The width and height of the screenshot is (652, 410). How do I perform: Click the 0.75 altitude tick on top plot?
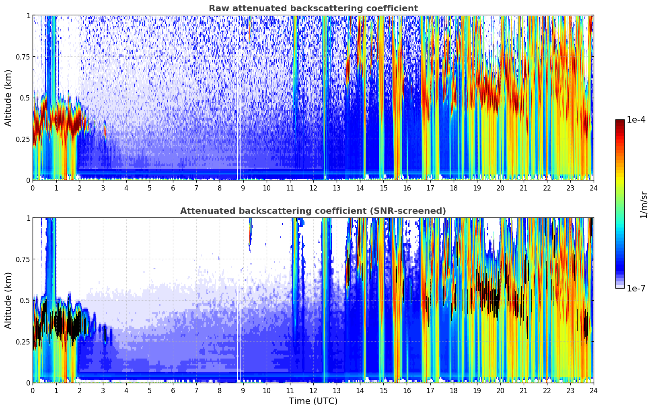(x=23, y=57)
